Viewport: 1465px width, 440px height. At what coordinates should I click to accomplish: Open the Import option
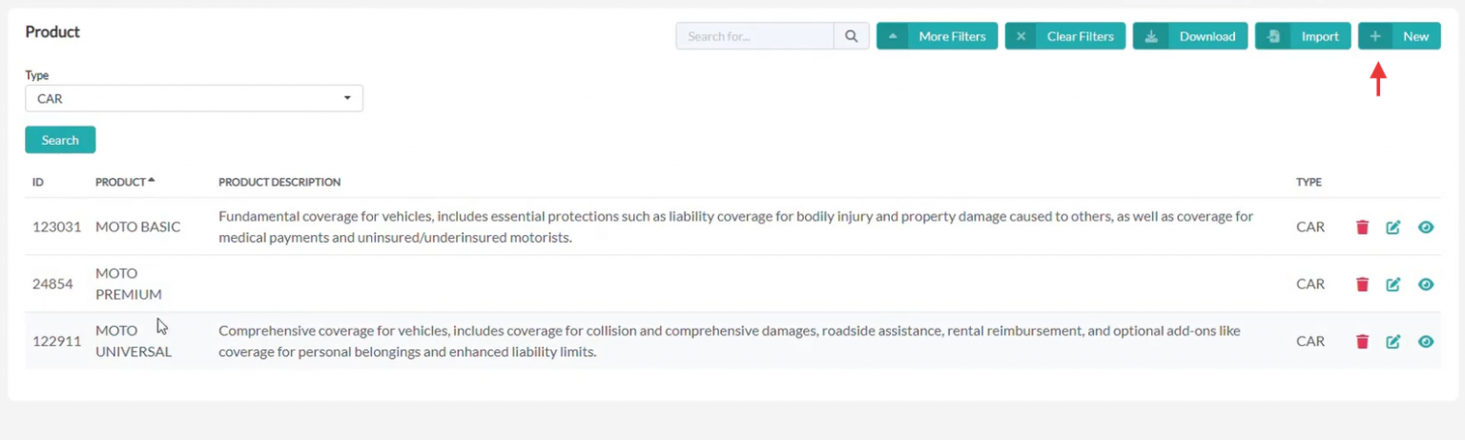coord(1303,36)
